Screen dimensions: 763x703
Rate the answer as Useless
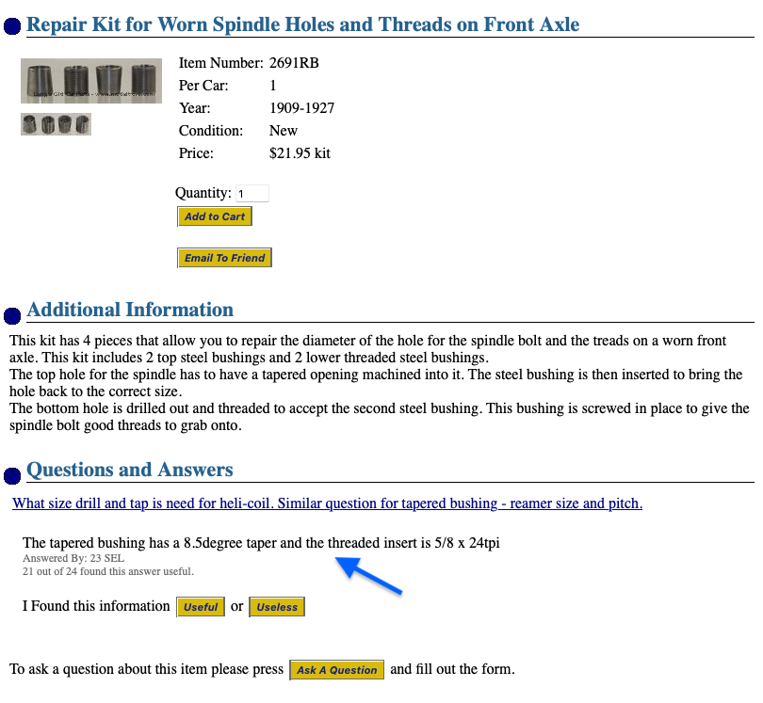coord(277,607)
